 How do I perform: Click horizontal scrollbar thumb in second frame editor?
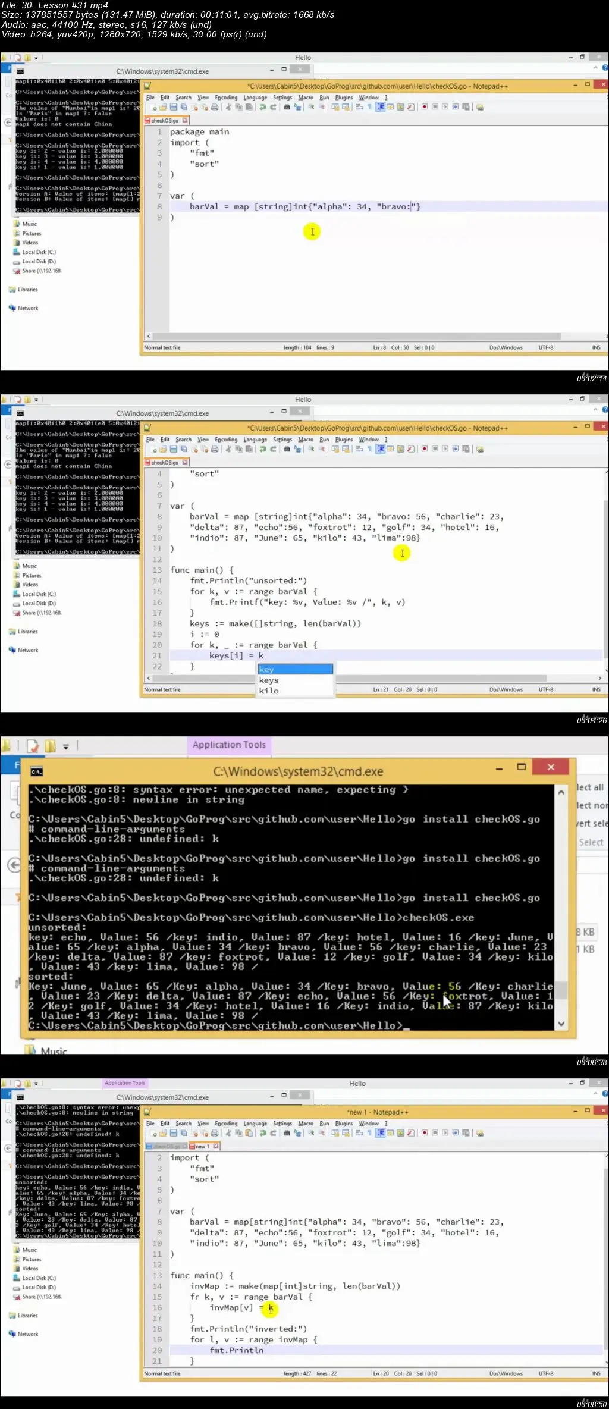pos(351,678)
